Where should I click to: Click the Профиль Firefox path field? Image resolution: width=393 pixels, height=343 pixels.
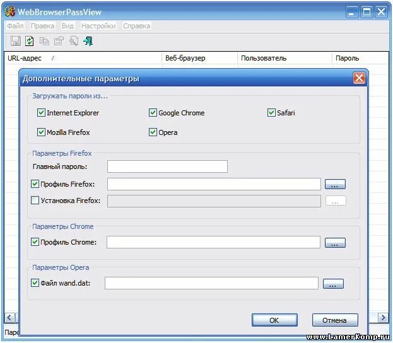pyautogui.click(x=214, y=184)
